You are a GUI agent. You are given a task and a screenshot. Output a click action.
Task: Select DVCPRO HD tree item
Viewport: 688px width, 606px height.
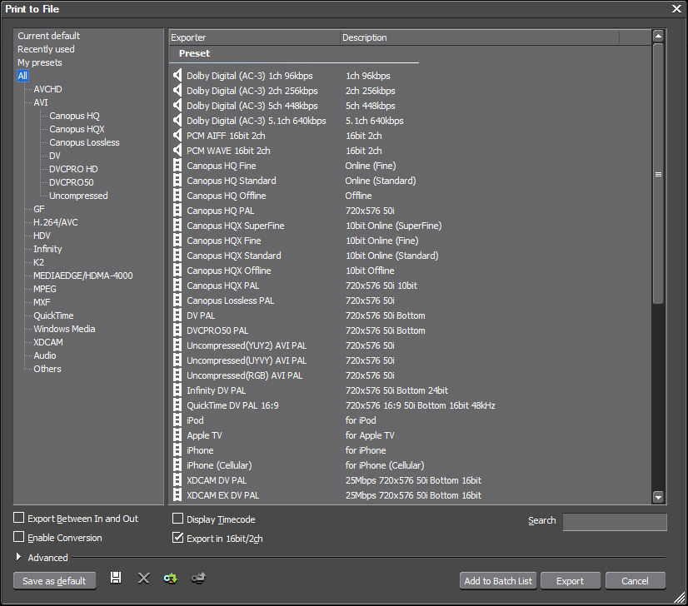click(73, 169)
